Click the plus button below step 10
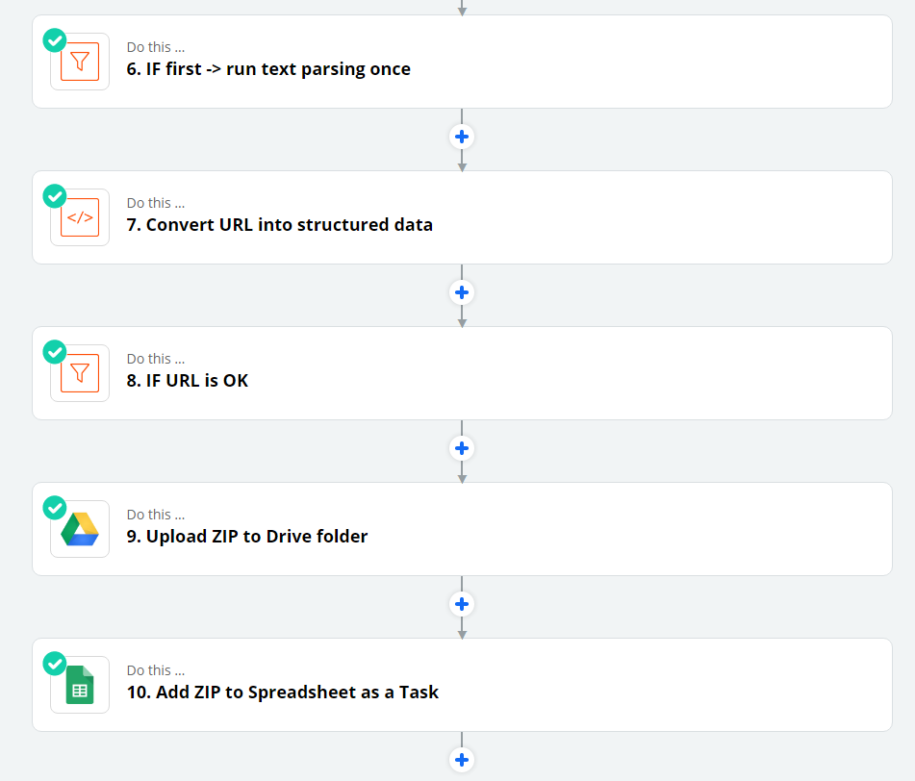Screen dimensions: 915x781 462,759
